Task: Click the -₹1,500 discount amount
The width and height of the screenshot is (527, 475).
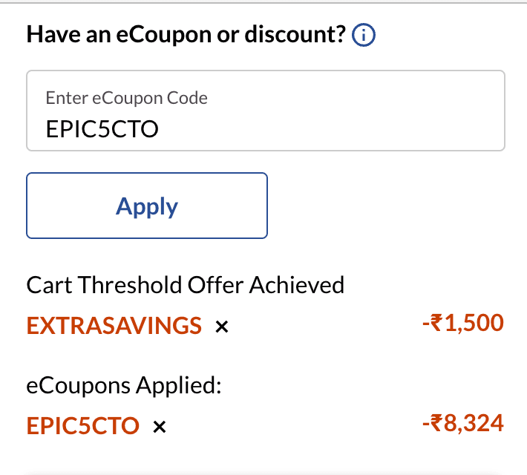Action: pos(462,323)
